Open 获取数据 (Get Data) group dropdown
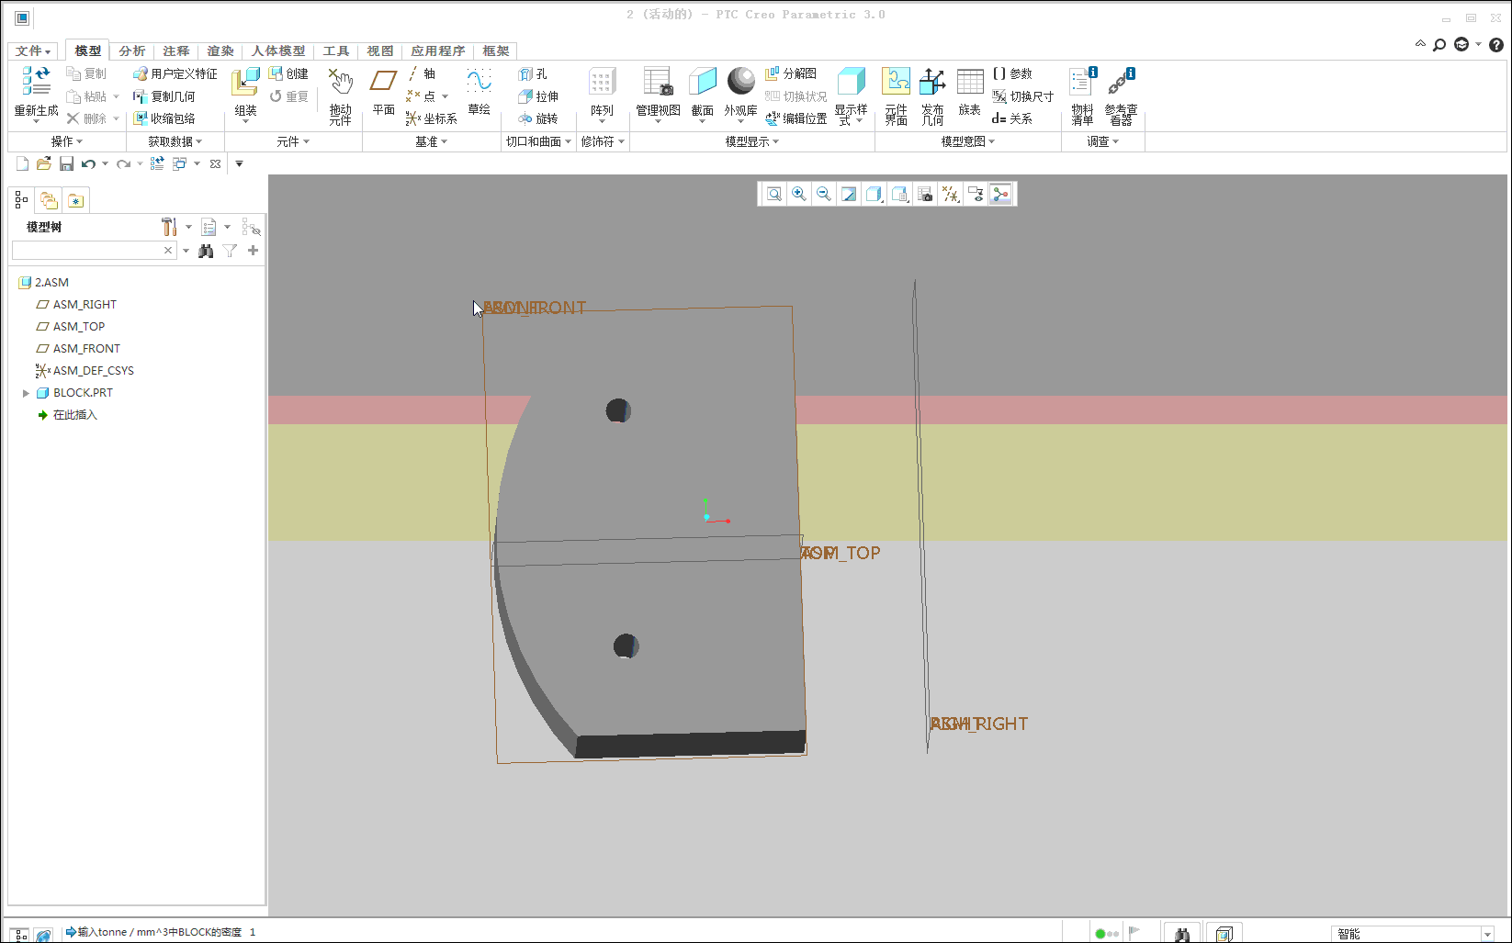The height and width of the screenshot is (943, 1512). click(175, 141)
